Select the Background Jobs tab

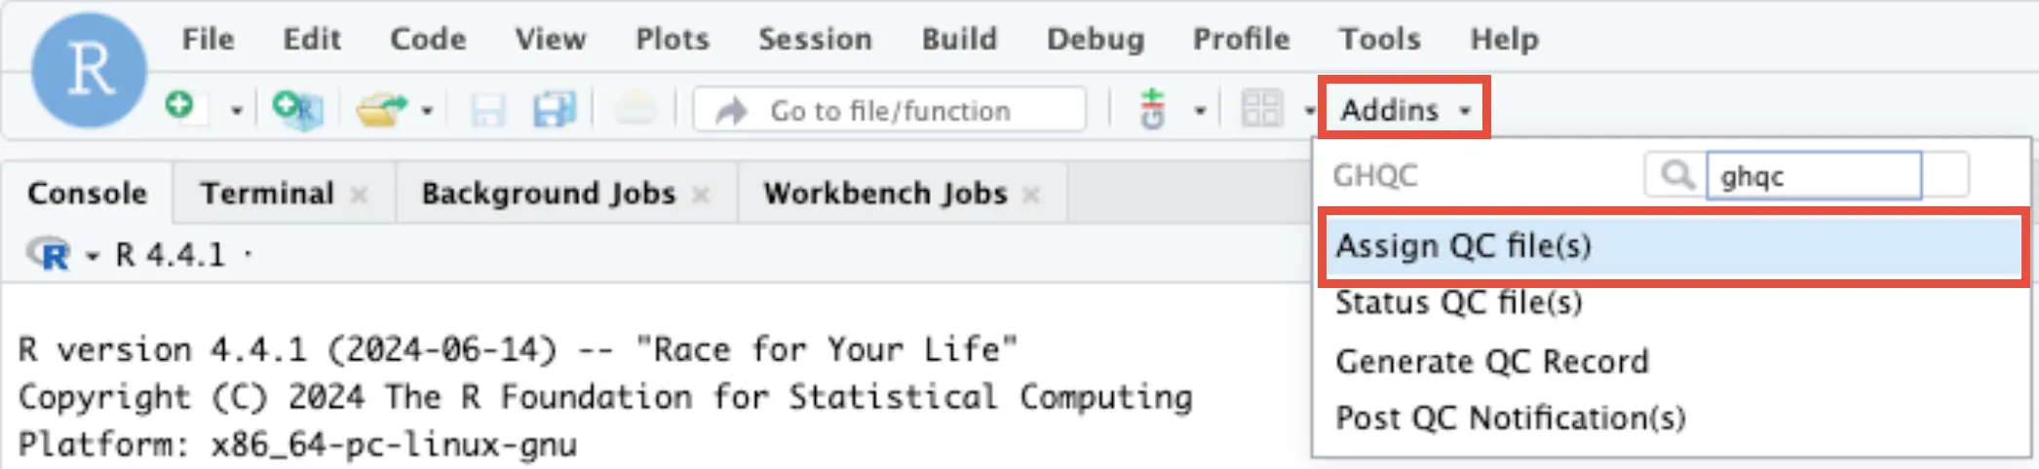tap(548, 194)
